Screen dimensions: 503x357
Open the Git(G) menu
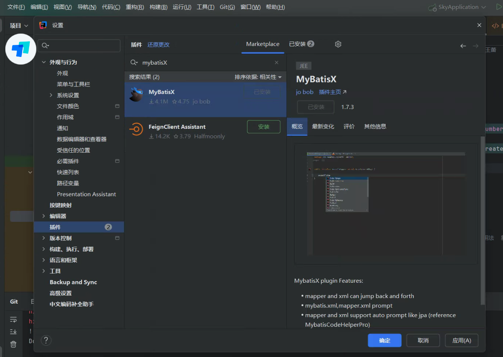(227, 7)
